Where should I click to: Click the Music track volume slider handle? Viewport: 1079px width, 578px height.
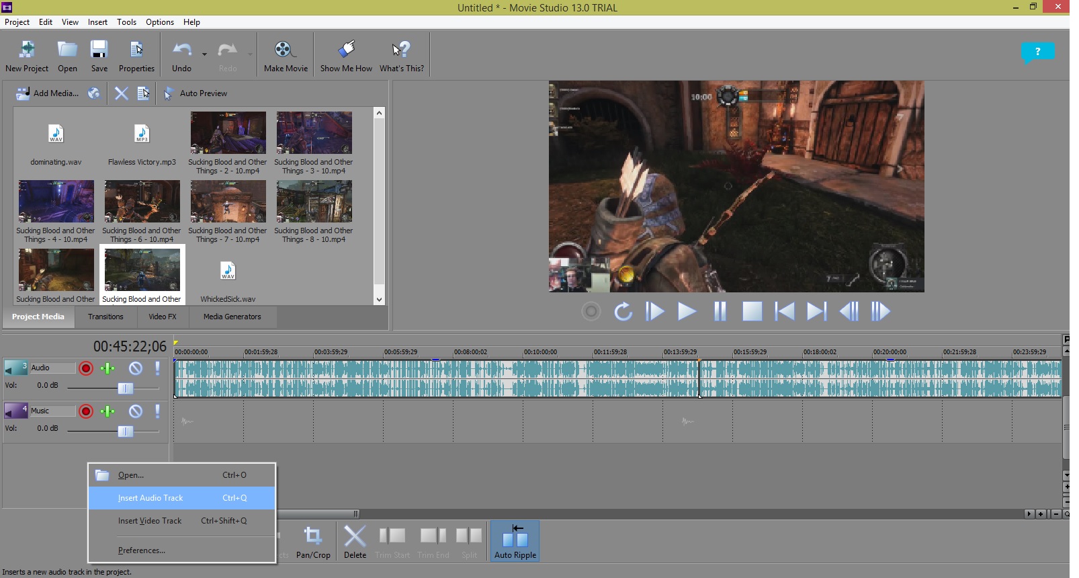pyautogui.click(x=126, y=431)
